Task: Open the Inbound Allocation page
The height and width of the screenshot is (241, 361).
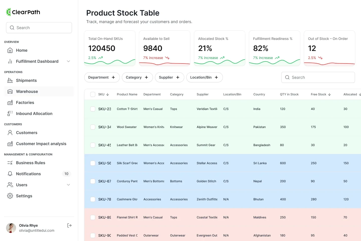Action: pos(39,113)
